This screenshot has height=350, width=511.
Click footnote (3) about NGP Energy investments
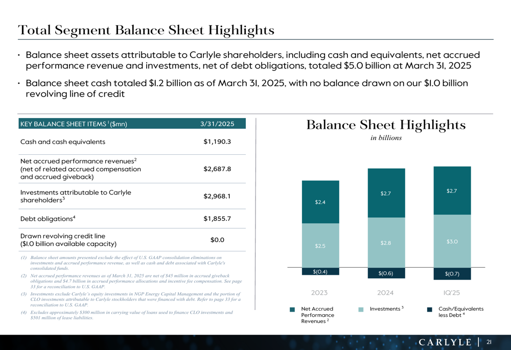[x=131, y=299]
